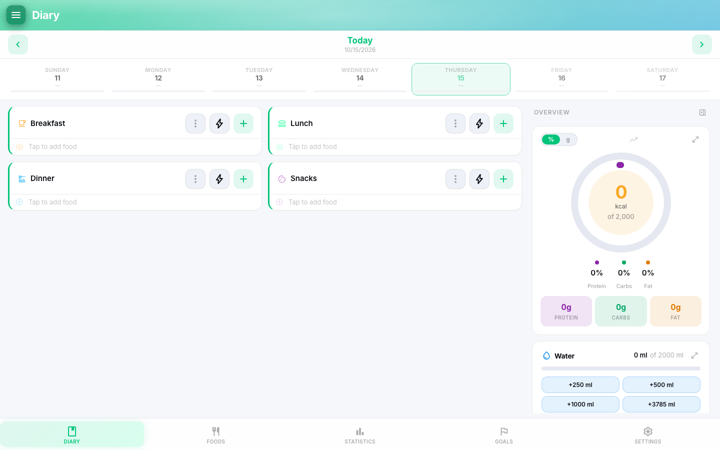Go to the next day
720x450 pixels.
click(x=702, y=44)
